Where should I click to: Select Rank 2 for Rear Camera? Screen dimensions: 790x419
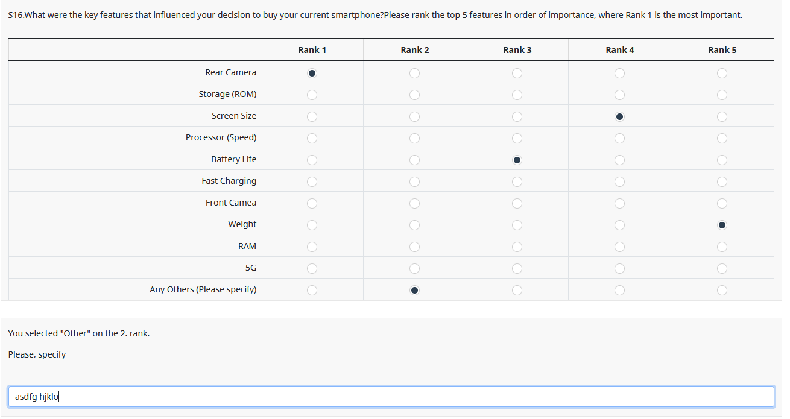click(414, 74)
